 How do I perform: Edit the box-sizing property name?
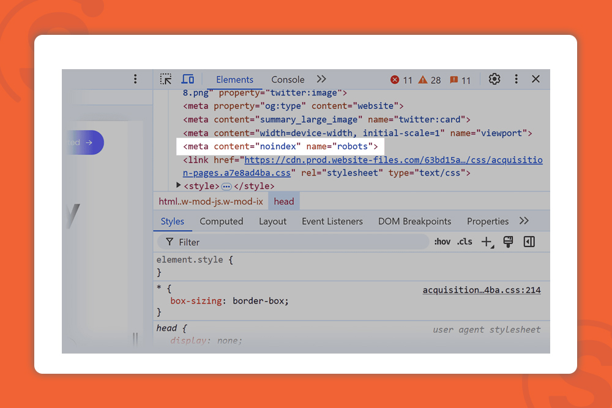[196, 301]
